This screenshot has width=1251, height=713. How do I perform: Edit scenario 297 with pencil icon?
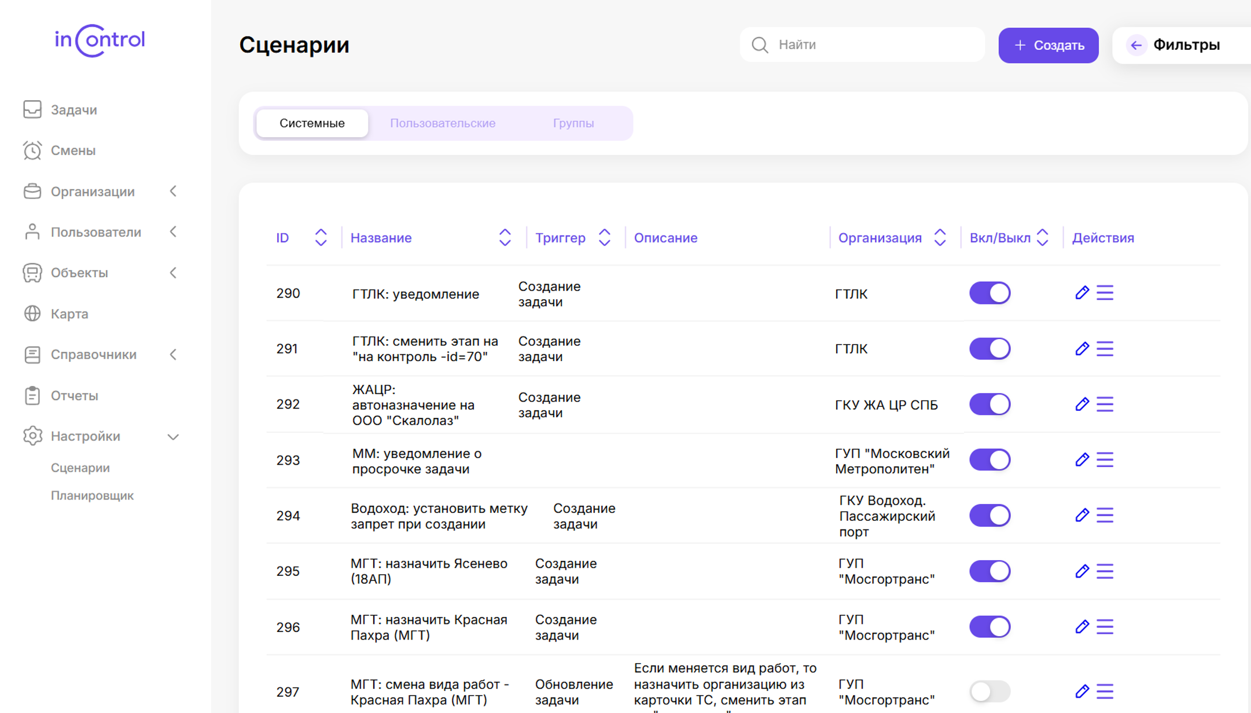click(x=1082, y=691)
